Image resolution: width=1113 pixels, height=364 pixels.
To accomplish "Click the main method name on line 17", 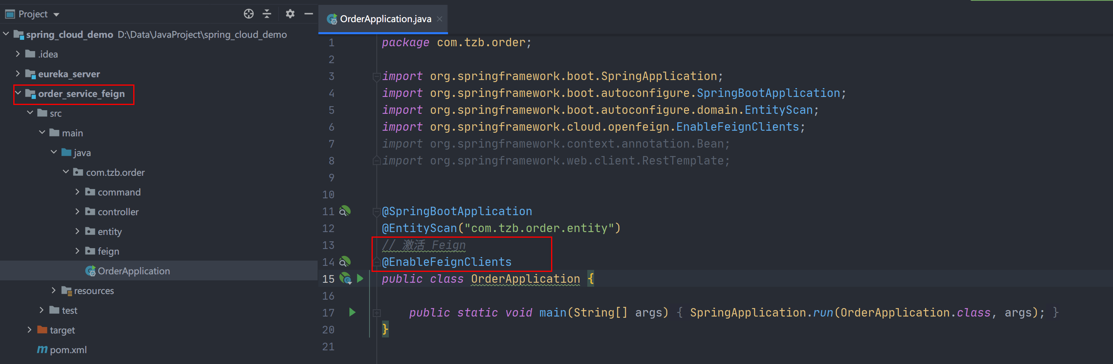I will 553,312.
